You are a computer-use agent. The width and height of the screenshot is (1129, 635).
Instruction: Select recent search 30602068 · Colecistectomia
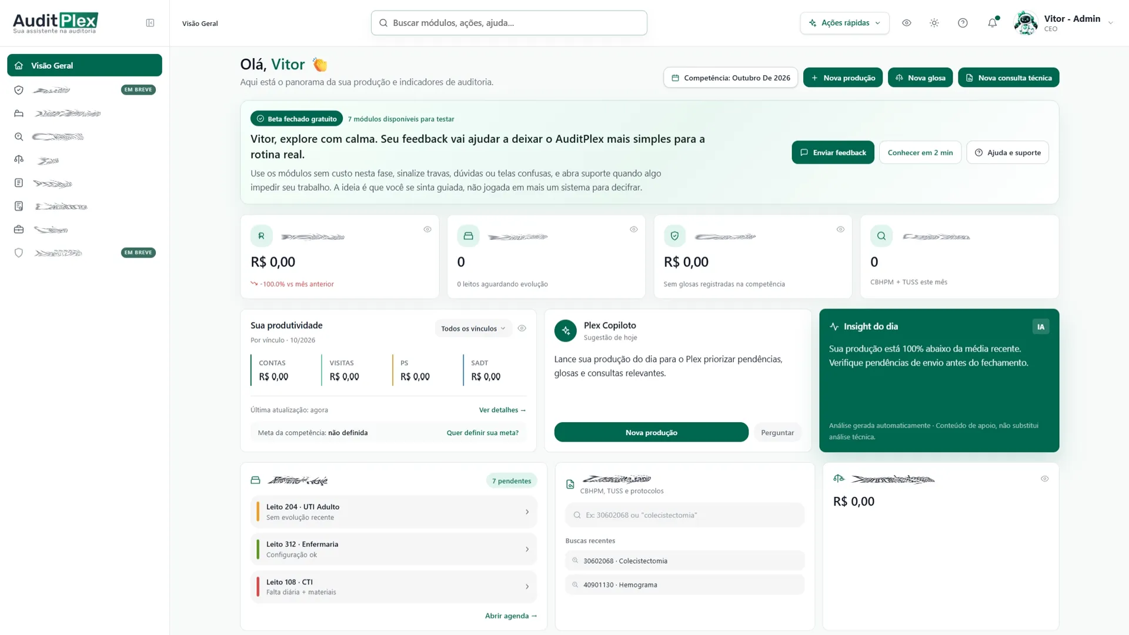685,561
